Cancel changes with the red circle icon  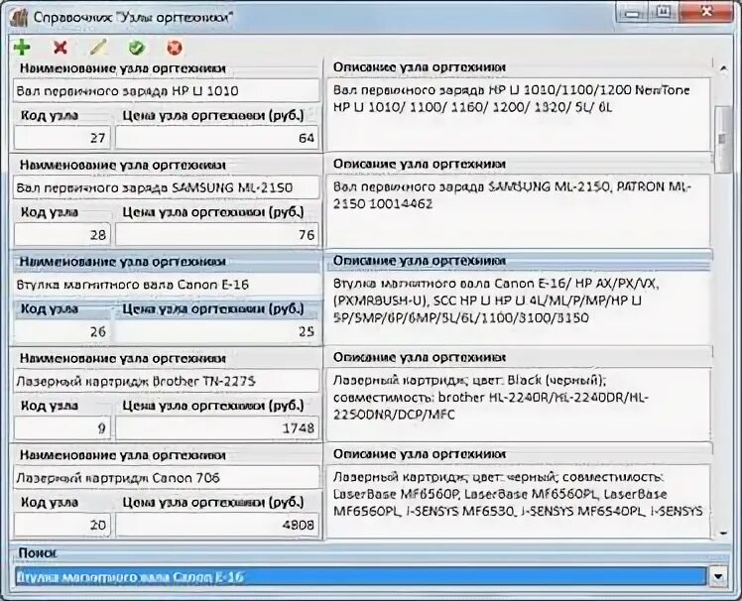coord(175,48)
